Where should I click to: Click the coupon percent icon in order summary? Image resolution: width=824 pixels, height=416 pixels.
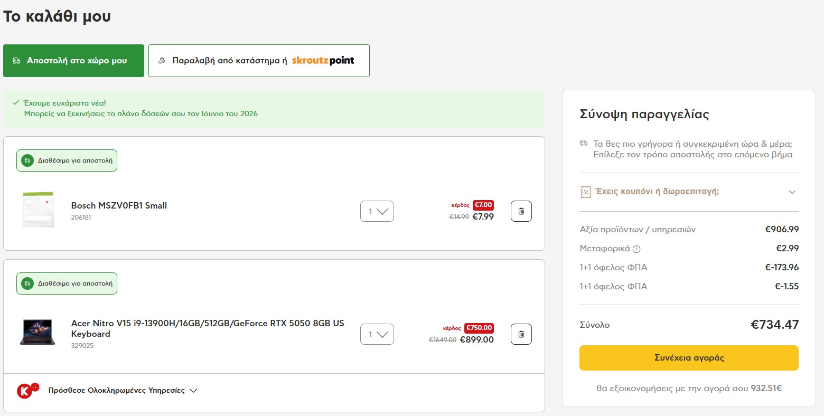pyautogui.click(x=585, y=192)
